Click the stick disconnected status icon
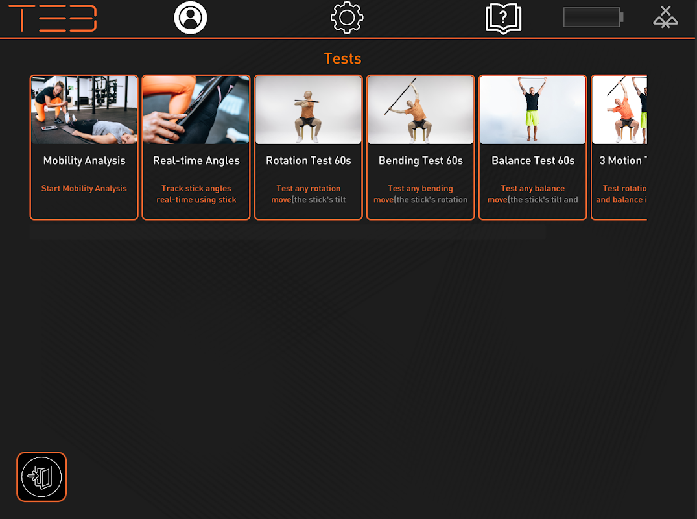The width and height of the screenshot is (697, 519). tap(665, 17)
